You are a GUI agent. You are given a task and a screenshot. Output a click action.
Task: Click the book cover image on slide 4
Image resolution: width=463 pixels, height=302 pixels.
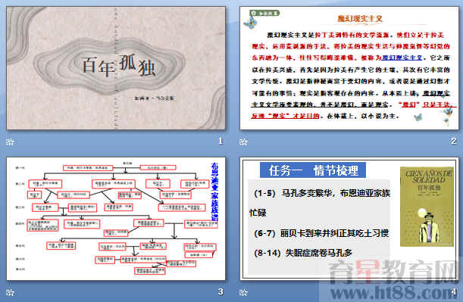pos(427,207)
